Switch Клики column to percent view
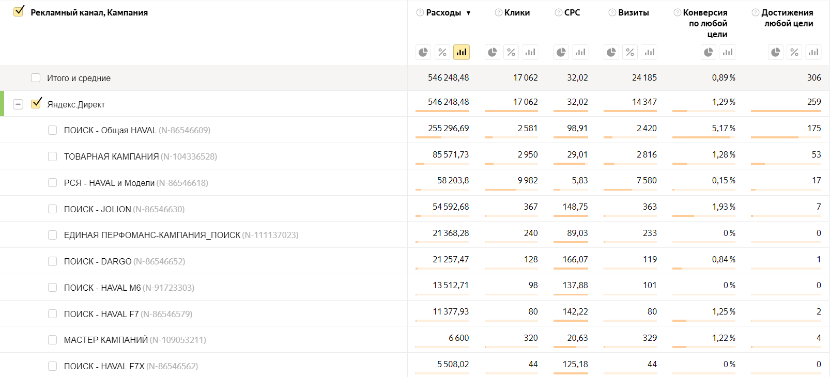The width and height of the screenshot is (830, 377). click(511, 52)
